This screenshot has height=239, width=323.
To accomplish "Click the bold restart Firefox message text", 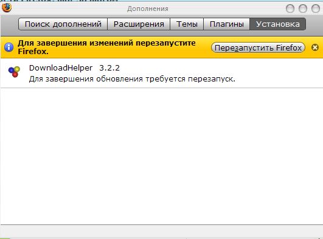I will click(106, 47).
